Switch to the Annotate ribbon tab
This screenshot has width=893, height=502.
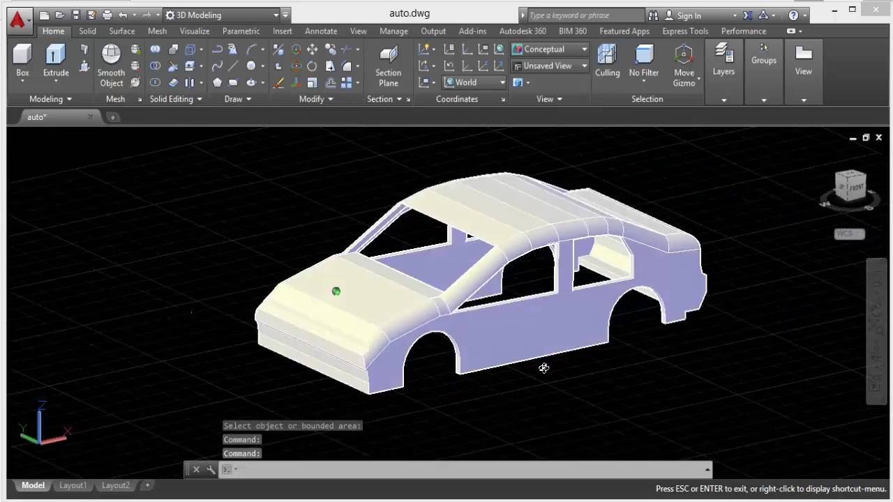coord(321,31)
